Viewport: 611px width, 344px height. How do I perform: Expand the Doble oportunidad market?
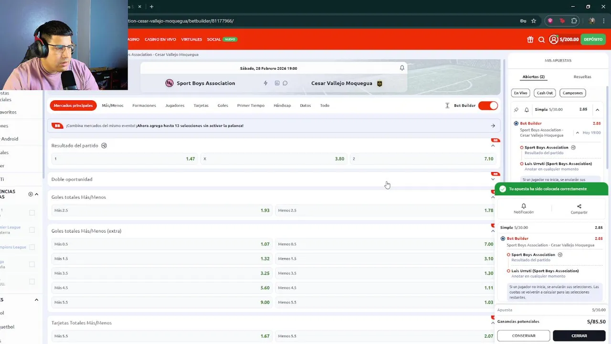click(x=493, y=179)
